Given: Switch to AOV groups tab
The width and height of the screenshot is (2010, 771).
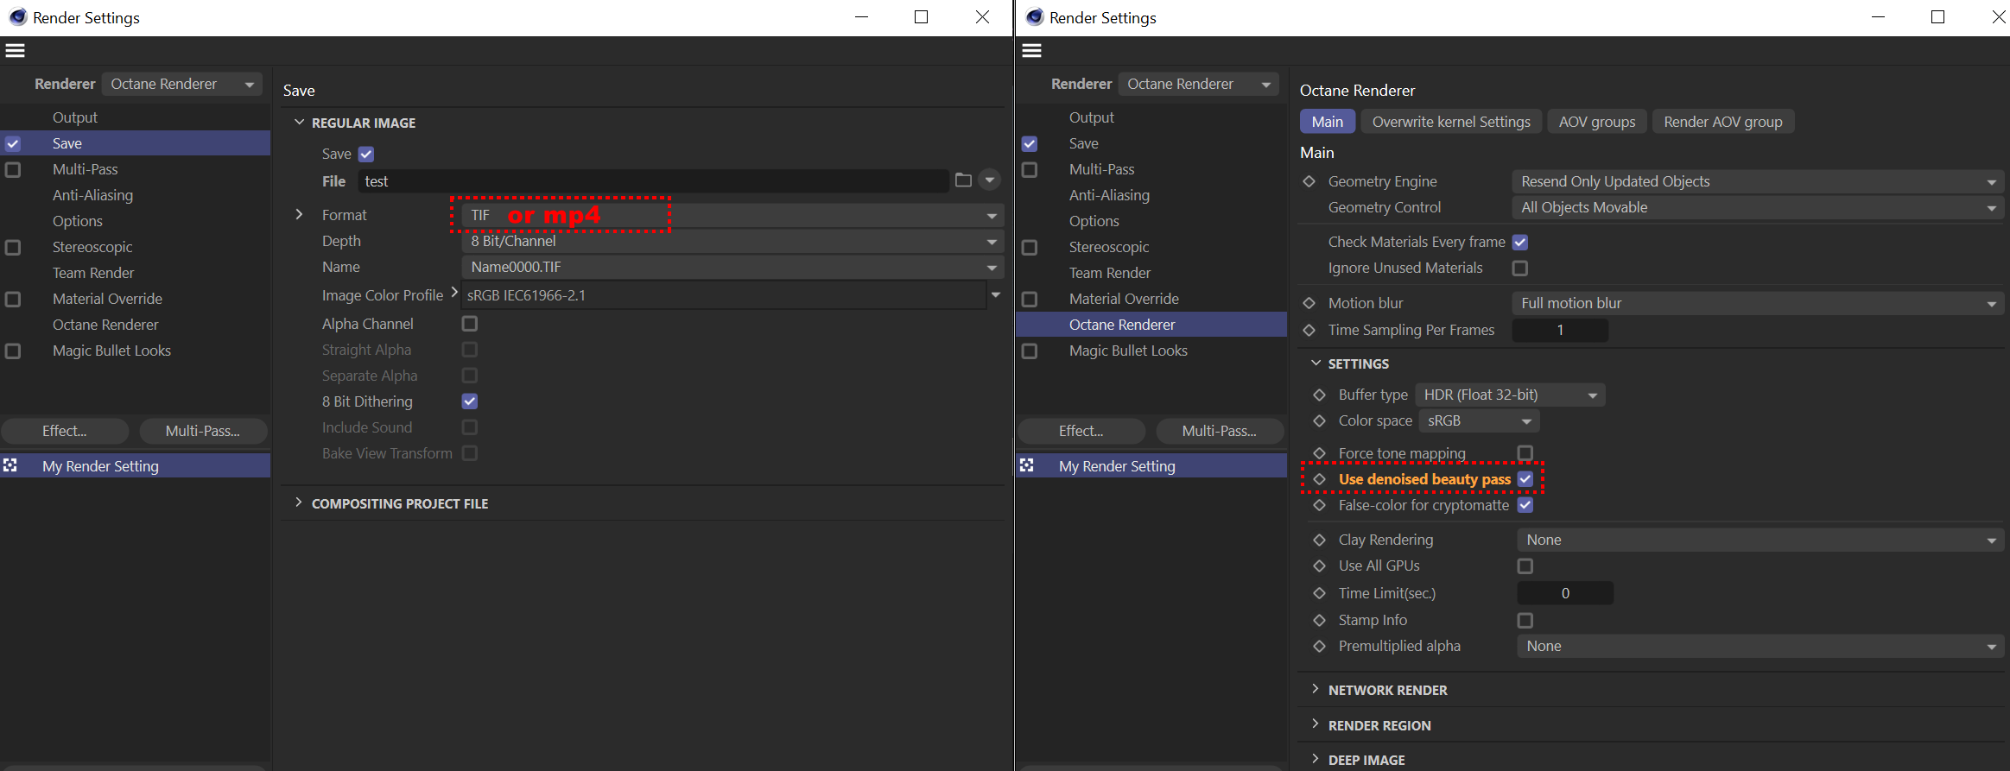Looking at the screenshot, I should click(x=1597, y=122).
